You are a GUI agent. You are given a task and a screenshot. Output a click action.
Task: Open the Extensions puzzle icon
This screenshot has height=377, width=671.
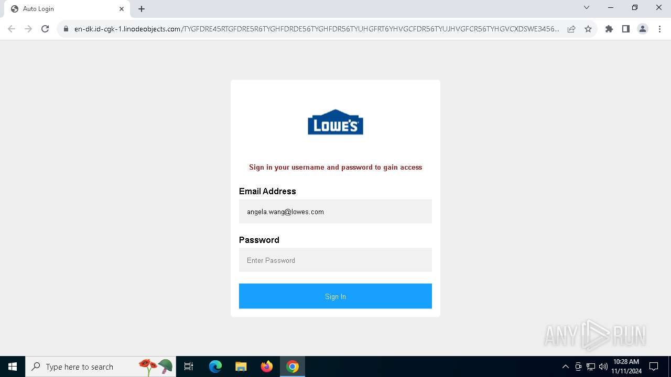tap(609, 29)
